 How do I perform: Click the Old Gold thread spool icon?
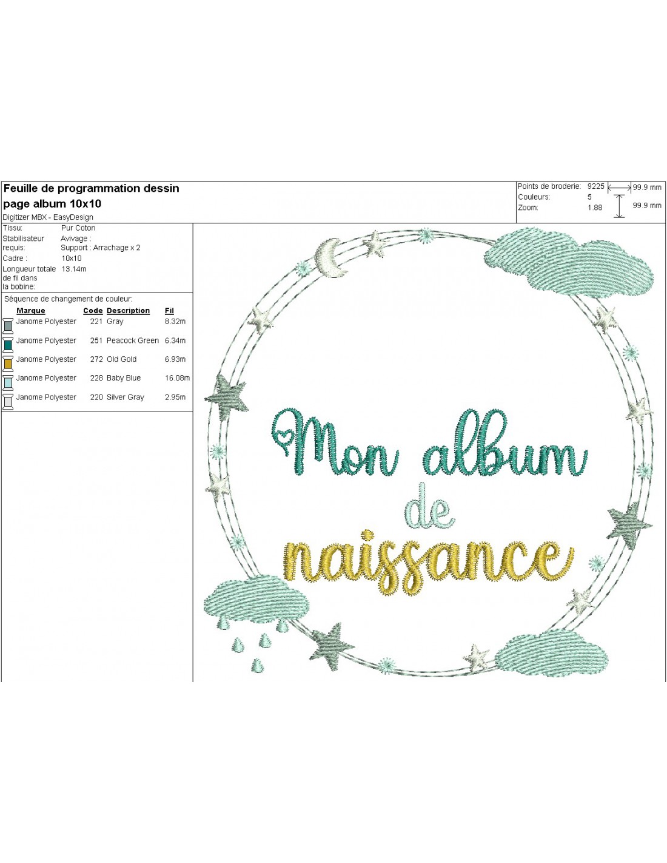click(8, 364)
